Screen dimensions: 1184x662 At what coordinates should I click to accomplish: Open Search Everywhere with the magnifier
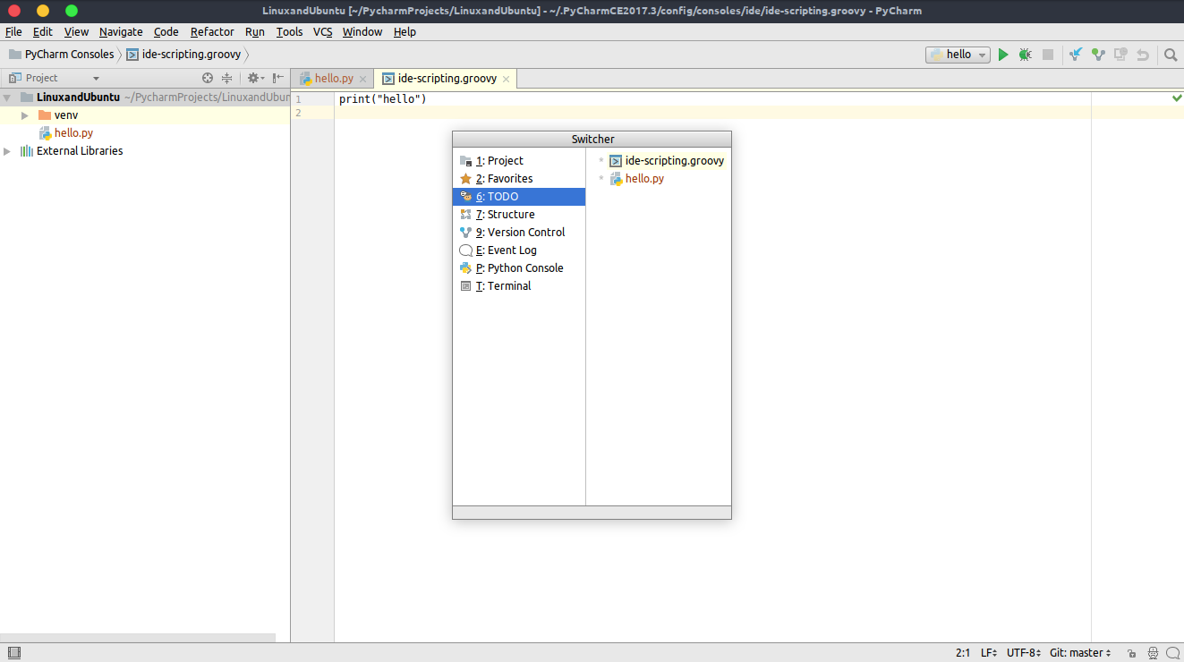tap(1171, 55)
